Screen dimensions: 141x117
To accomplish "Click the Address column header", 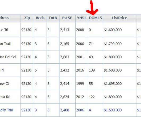I will point(5,18).
